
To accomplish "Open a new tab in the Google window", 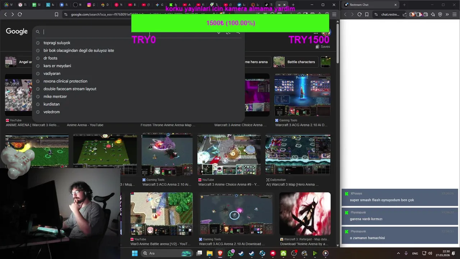I will 293,5.
